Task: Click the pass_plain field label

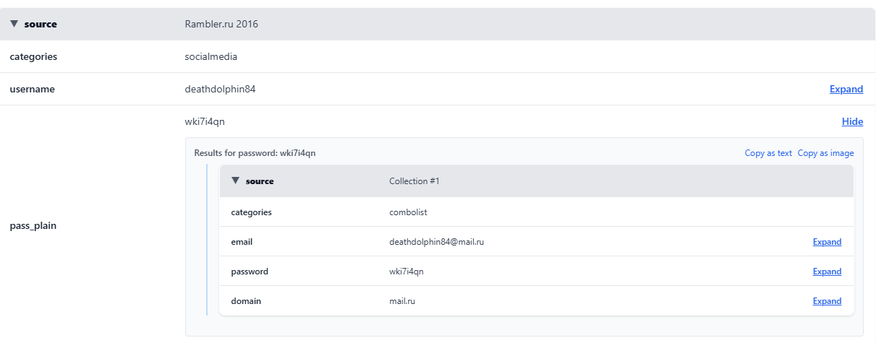Action: (33, 226)
